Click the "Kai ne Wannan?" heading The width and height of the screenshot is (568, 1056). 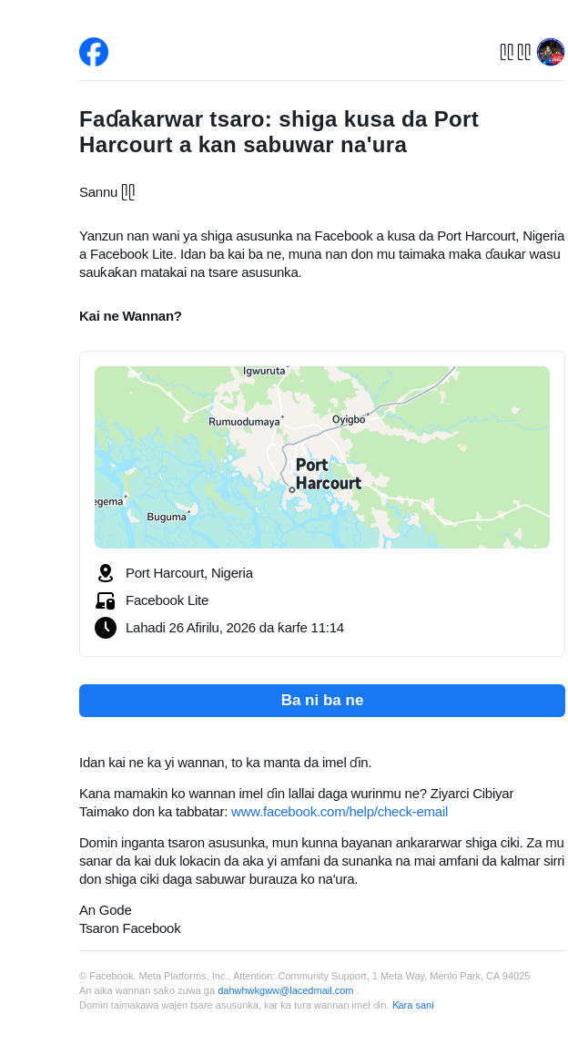pyautogui.click(x=130, y=316)
